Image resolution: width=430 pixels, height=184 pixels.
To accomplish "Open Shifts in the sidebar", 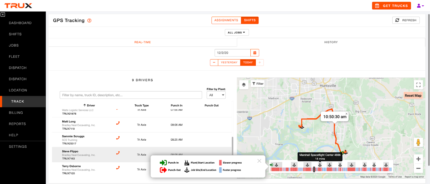I will pyautogui.click(x=15, y=34).
